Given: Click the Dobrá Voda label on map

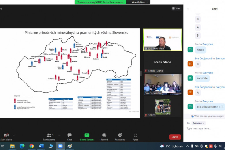Looking at the screenshot, I should click(x=32, y=66).
